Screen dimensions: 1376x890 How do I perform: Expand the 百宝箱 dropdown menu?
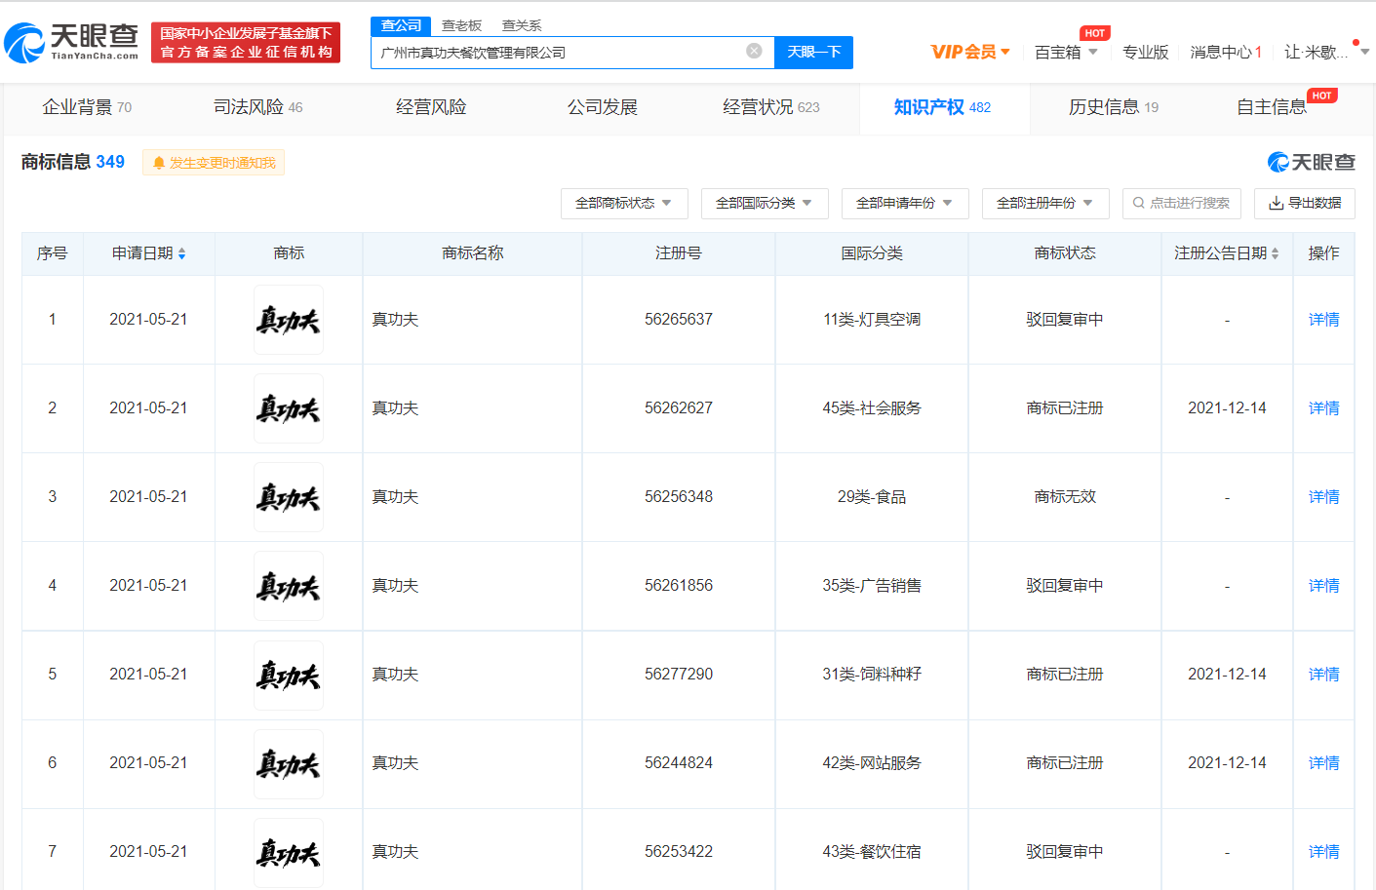click(1066, 52)
